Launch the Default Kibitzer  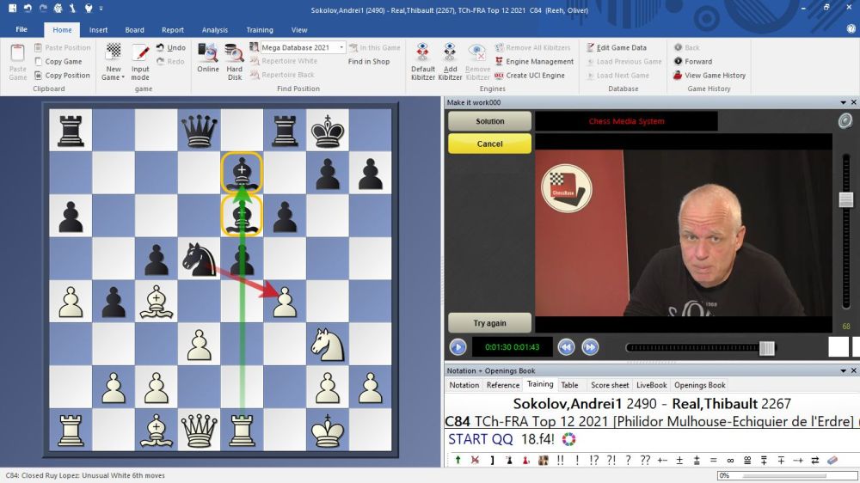click(422, 57)
